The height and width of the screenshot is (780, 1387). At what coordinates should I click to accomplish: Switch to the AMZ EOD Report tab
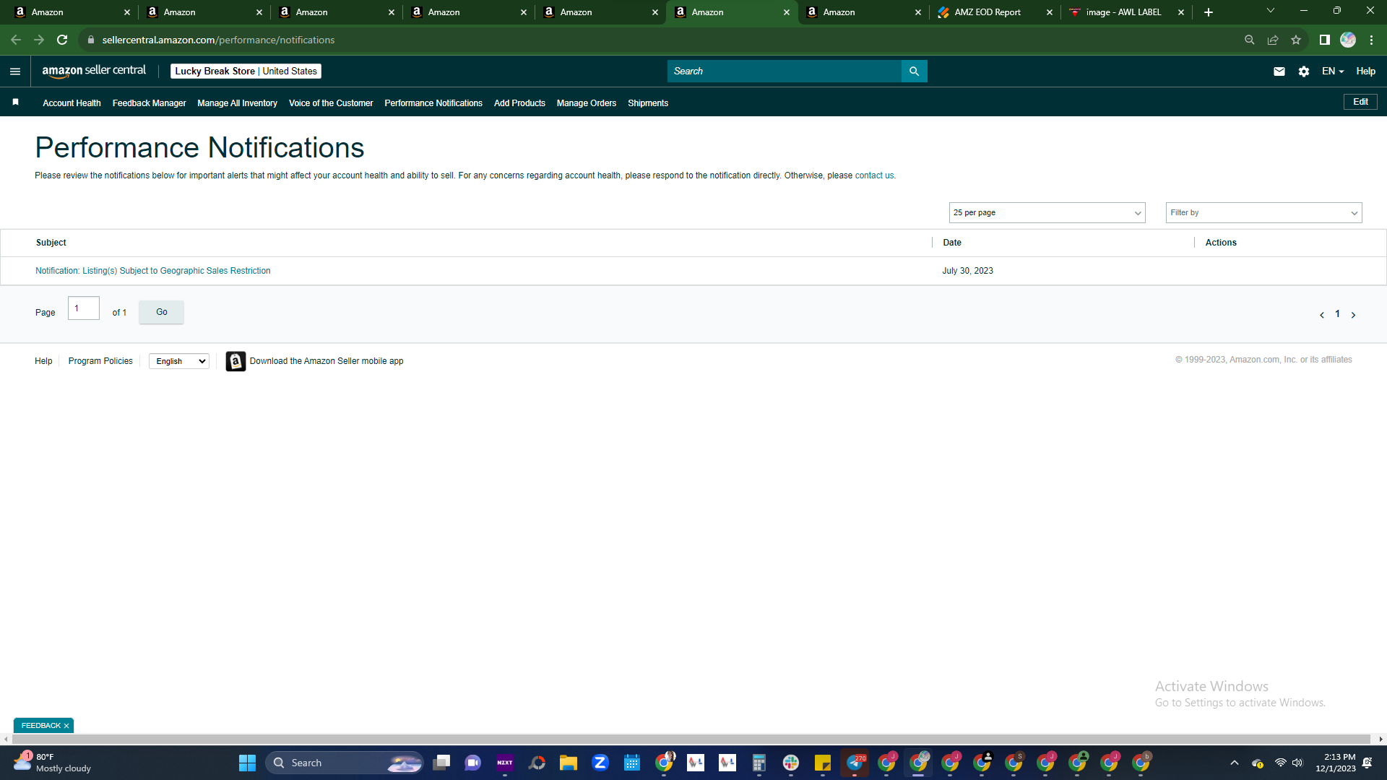(x=995, y=12)
